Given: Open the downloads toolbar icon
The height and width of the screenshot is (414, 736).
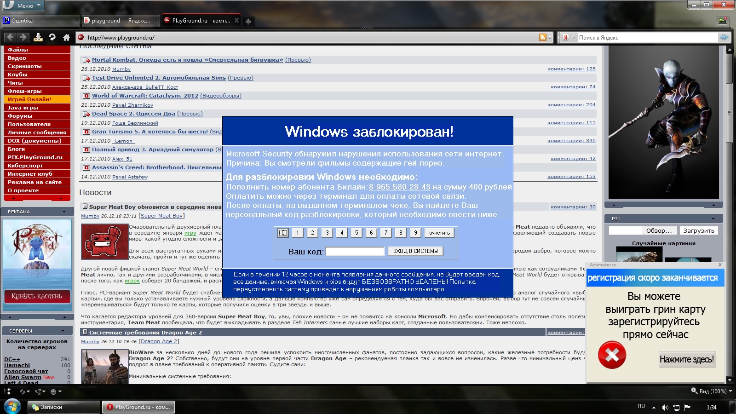Looking at the screenshot, I should pyautogui.click(x=38, y=37).
